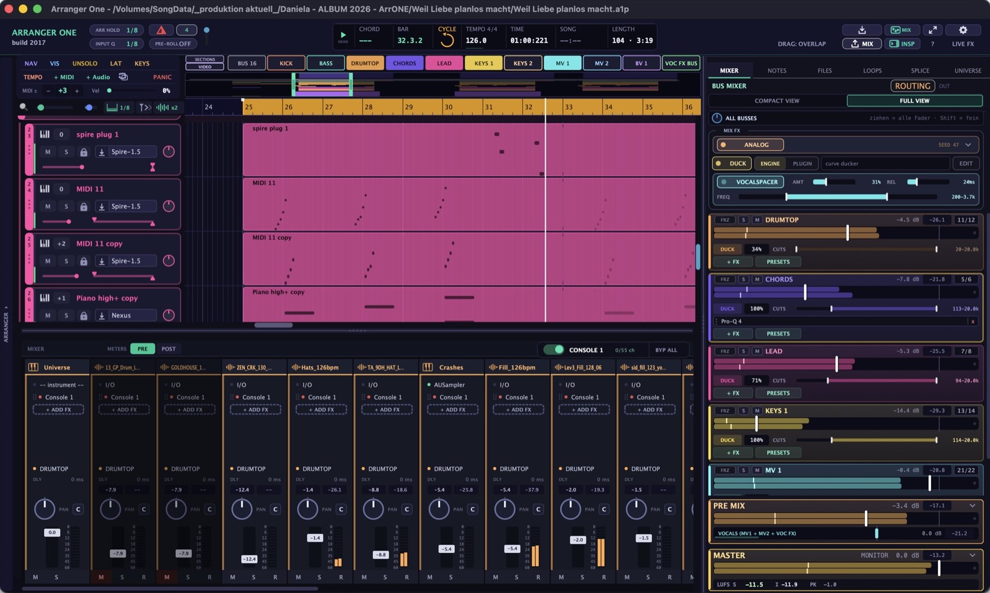Toggle PRE-ROLL OFF setting
The image size is (990, 593).
173,44
